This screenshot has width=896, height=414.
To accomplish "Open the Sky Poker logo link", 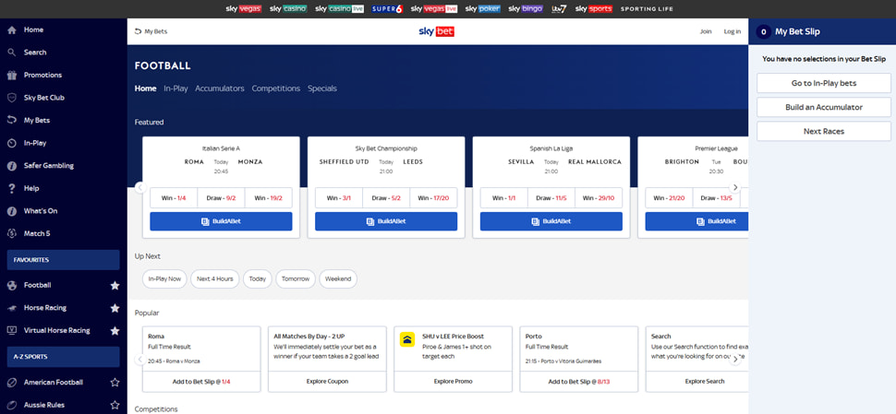I will [483, 8].
